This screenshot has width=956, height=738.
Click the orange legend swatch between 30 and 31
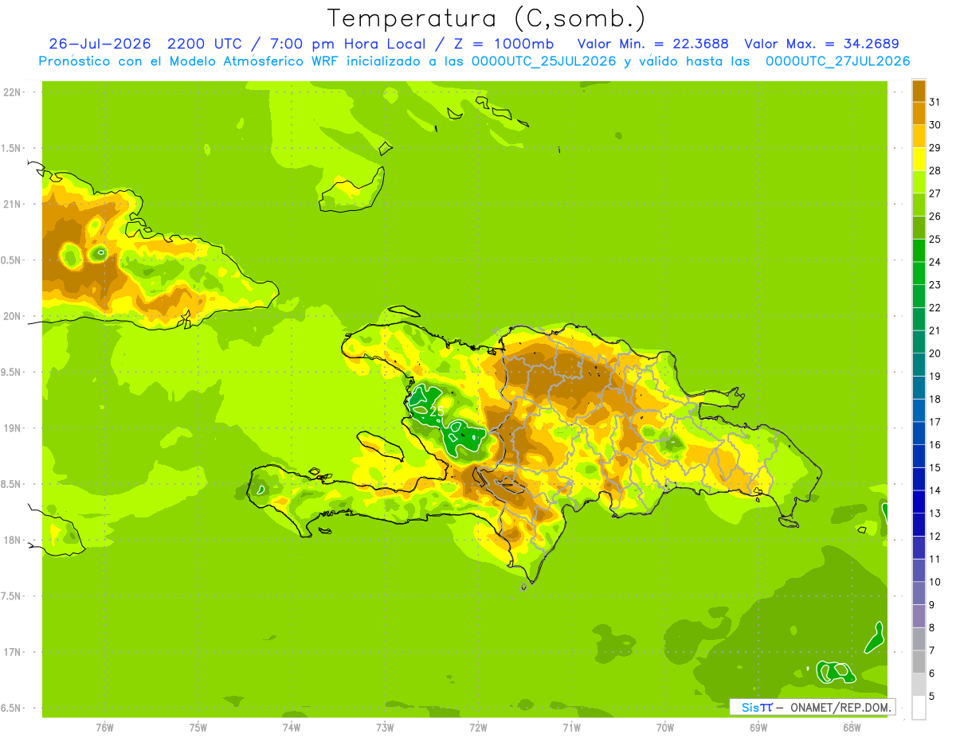click(x=919, y=113)
